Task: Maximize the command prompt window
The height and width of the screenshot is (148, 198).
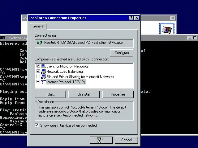Action: (x=195, y=38)
